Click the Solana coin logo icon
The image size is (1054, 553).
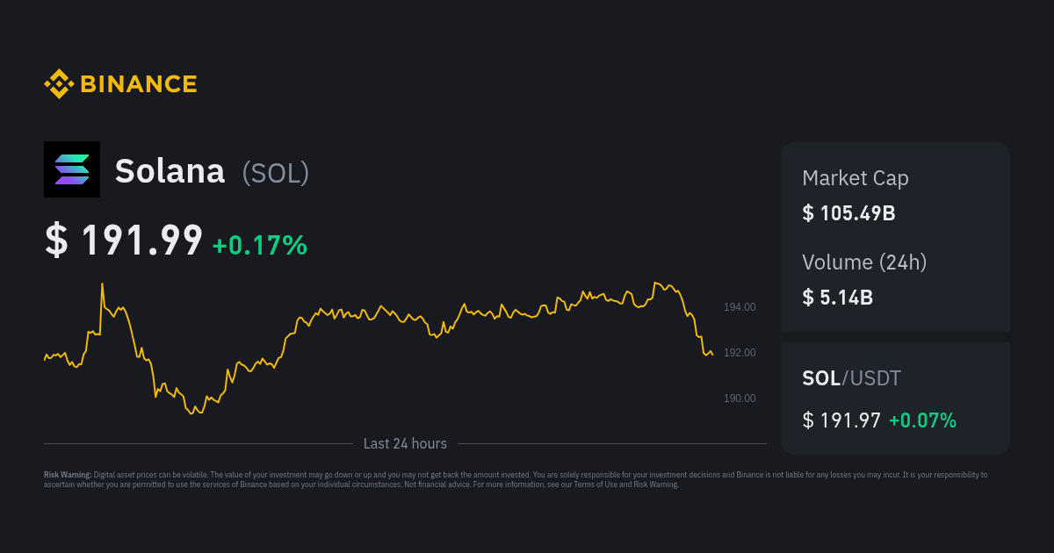click(x=72, y=169)
